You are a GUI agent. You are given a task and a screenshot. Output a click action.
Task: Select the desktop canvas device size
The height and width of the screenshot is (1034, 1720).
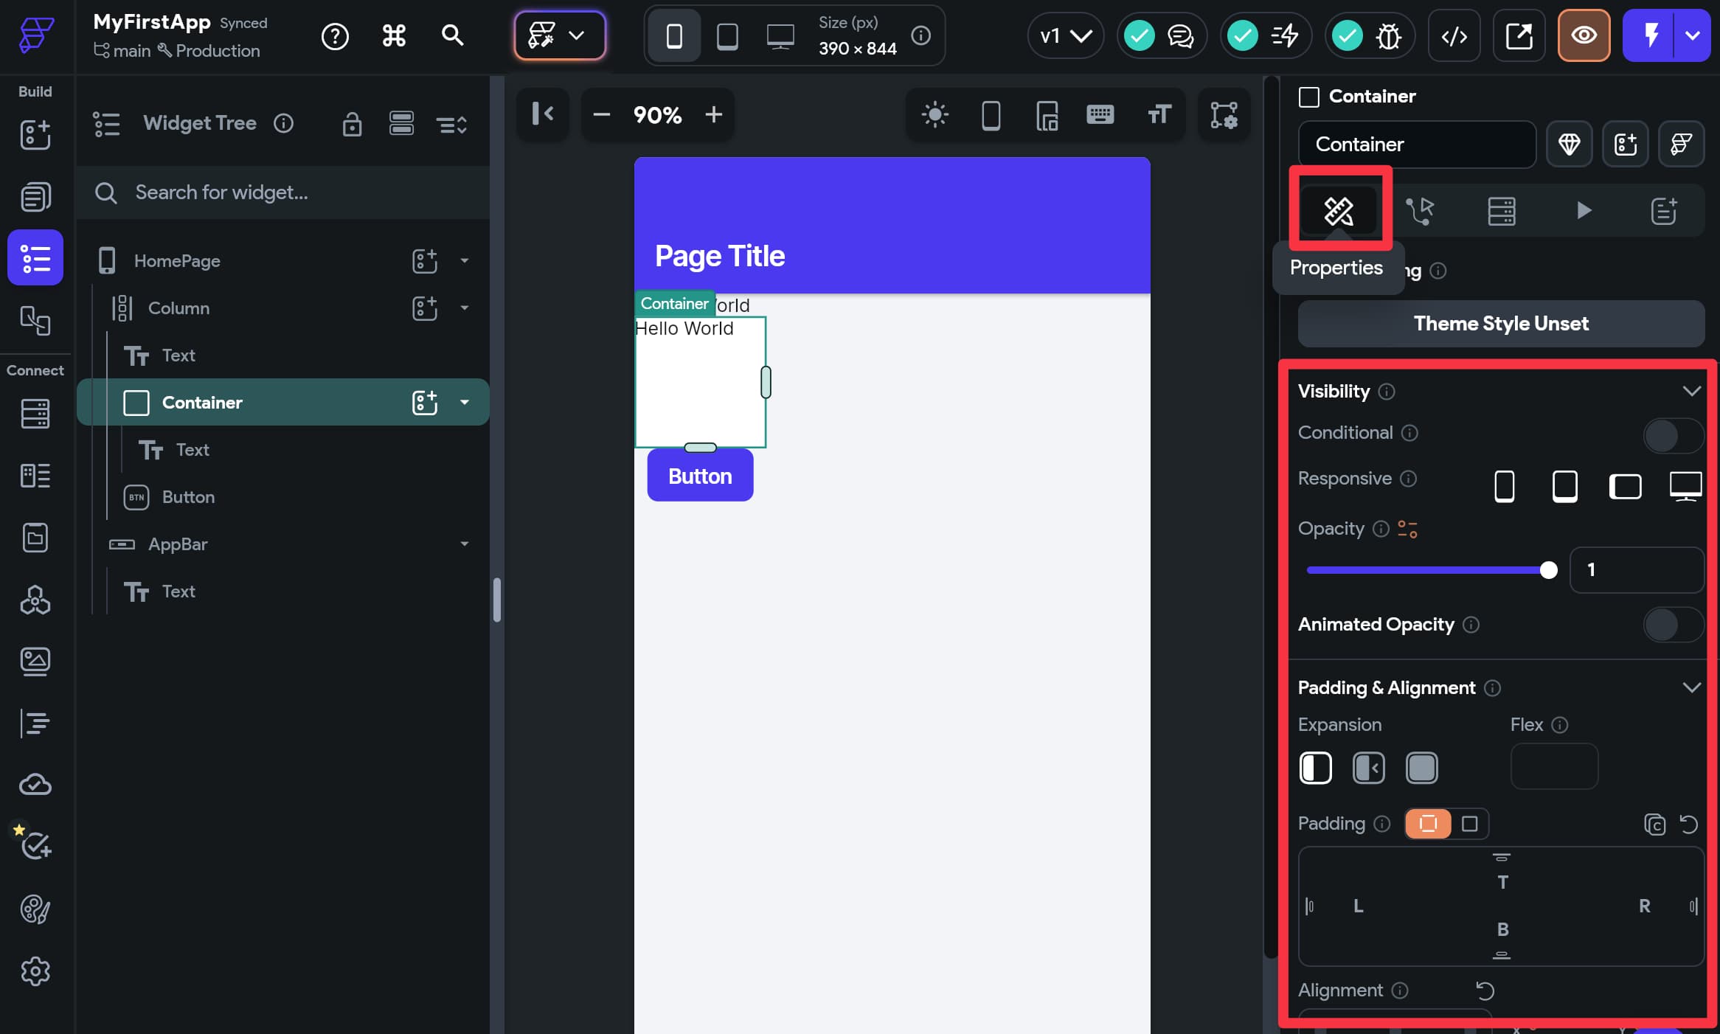coord(780,35)
